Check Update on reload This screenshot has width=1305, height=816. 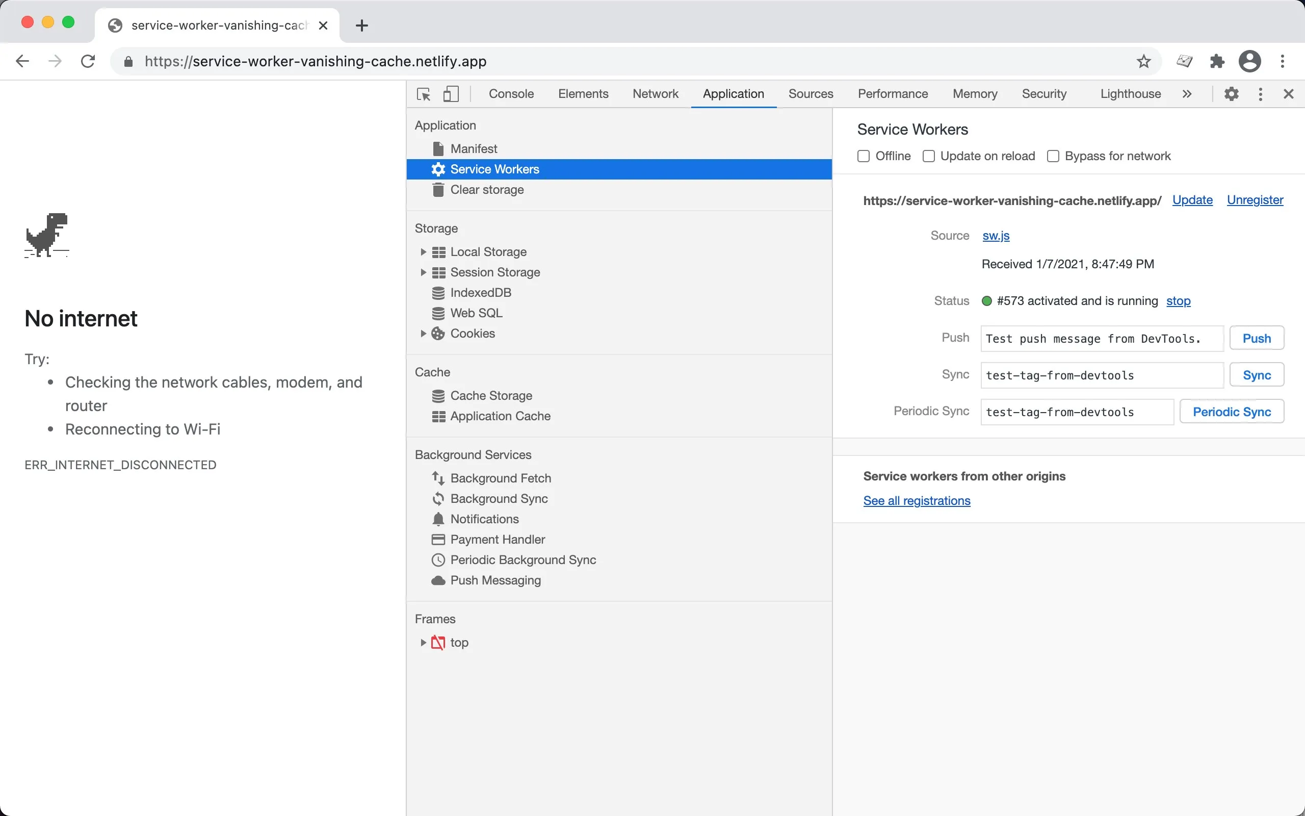coord(929,156)
